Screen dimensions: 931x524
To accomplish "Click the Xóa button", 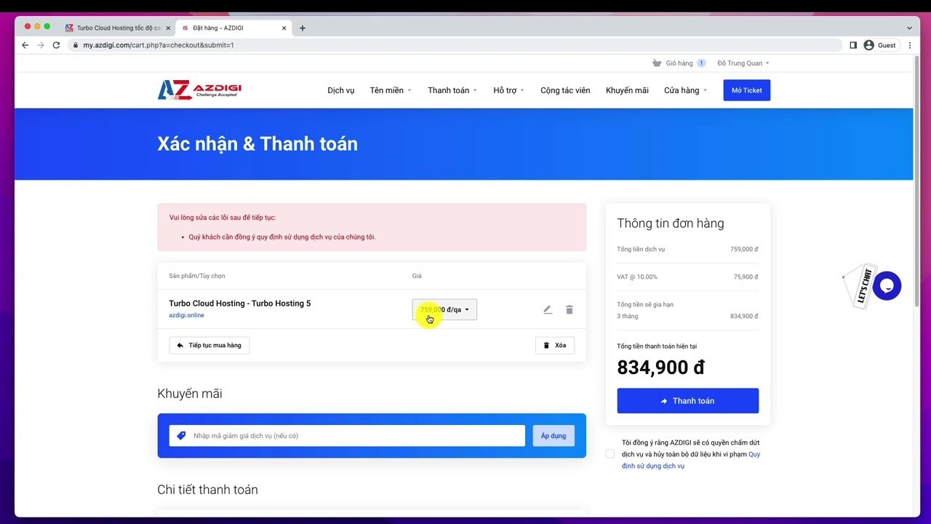I will (x=555, y=345).
